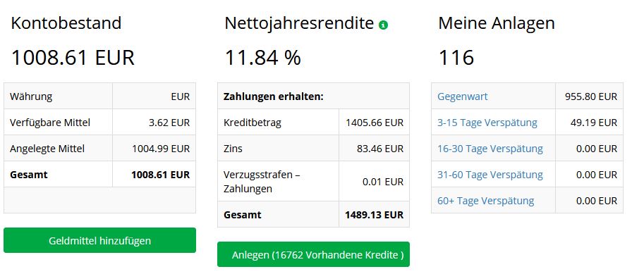Click the Gegenwart 955.80 EUR amount
Image resolution: width=632 pixels, height=274 pixels.
click(x=591, y=96)
